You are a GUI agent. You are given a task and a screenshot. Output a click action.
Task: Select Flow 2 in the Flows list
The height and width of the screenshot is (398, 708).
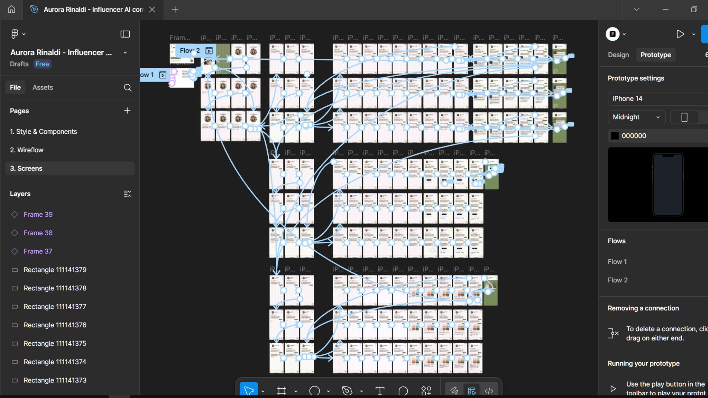[x=618, y=280]
